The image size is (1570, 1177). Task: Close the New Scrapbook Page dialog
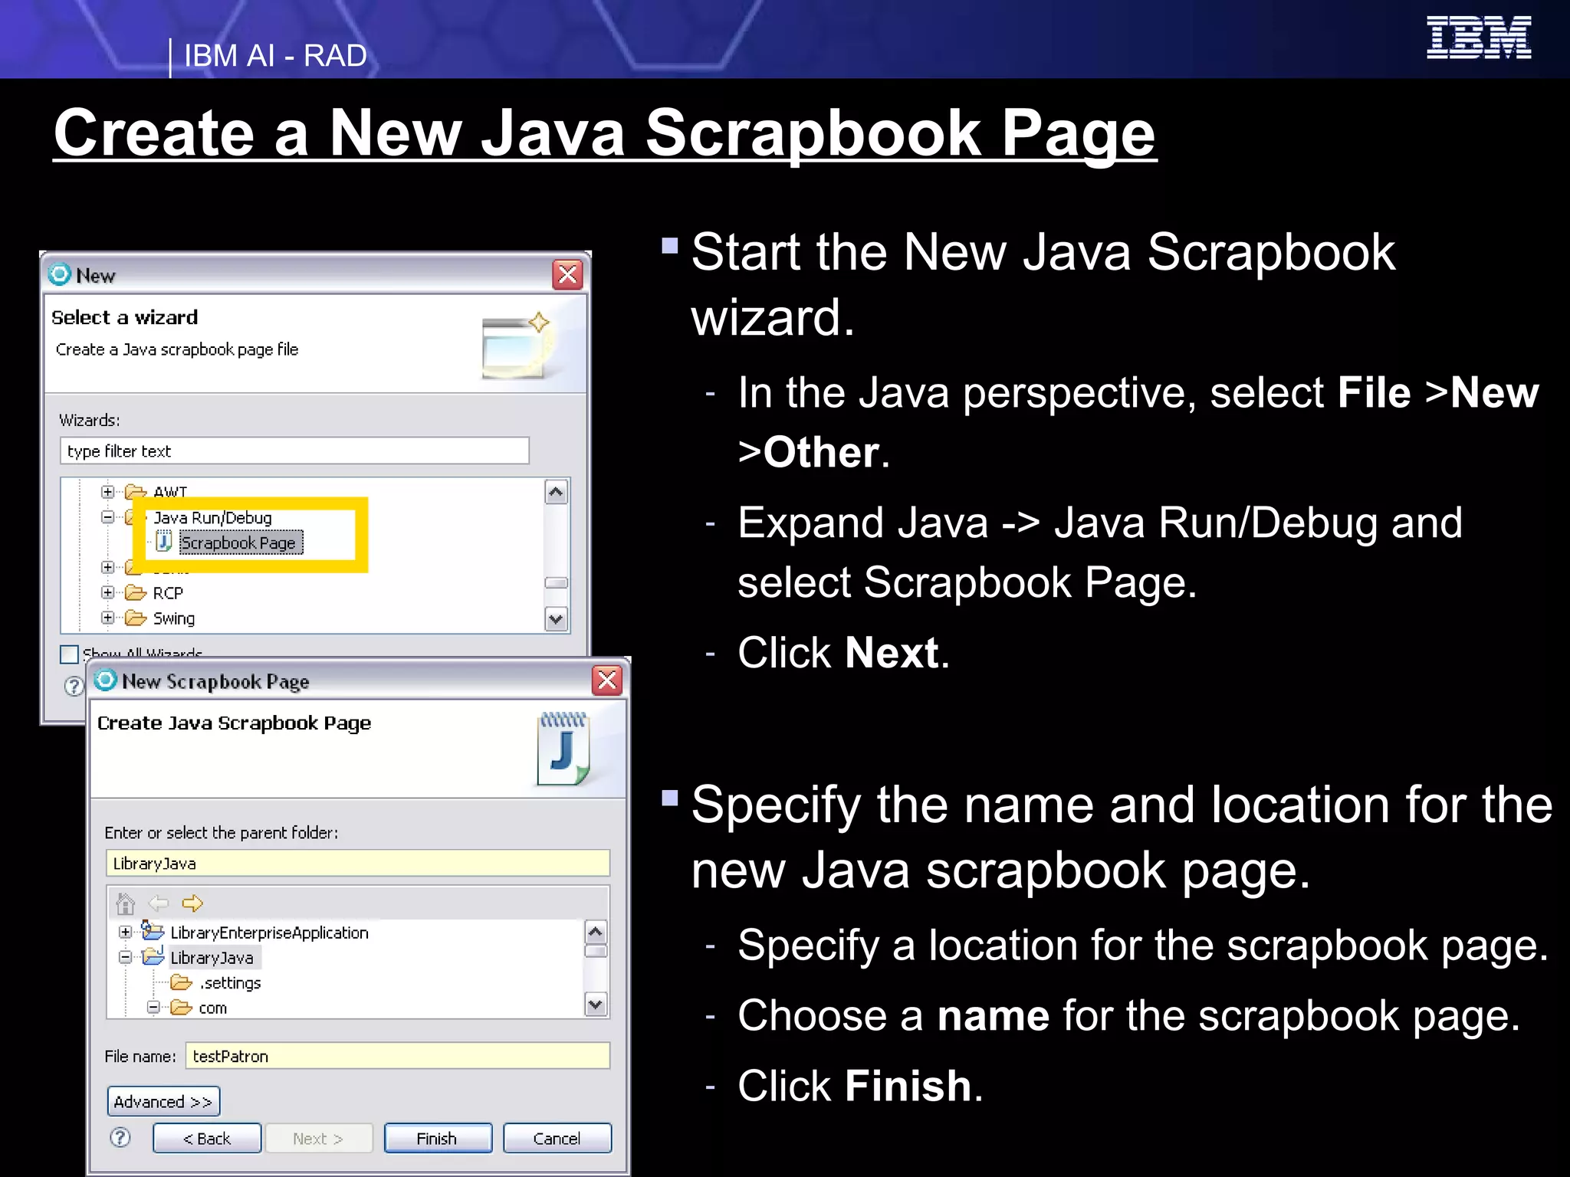[607, 680]
